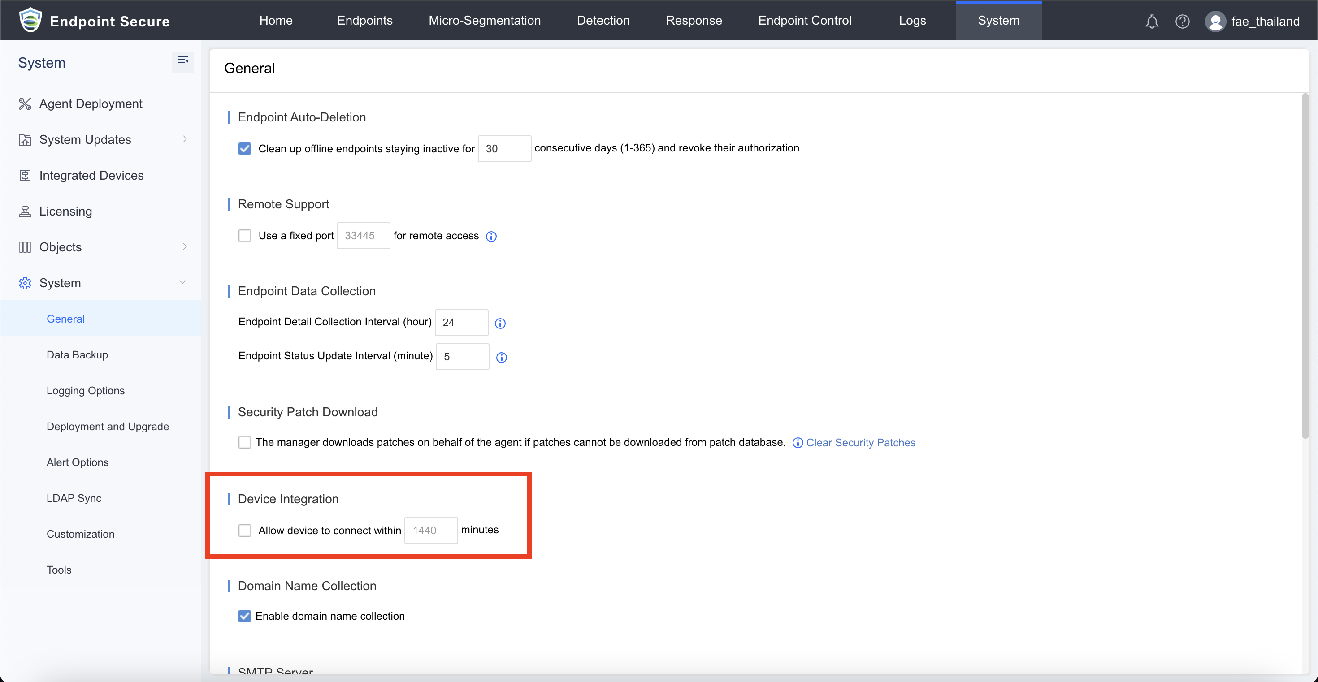1318x682 pixels.
Task: Click the Integrated Devices icon
Action: click(25, 175)
